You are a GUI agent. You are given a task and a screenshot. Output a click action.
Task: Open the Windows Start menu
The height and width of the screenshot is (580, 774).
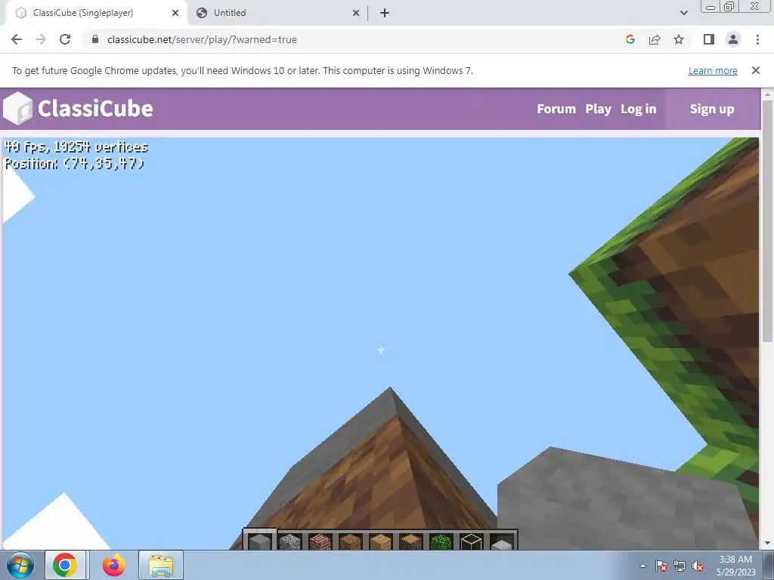pyautogui.click(x=20, y=565)
